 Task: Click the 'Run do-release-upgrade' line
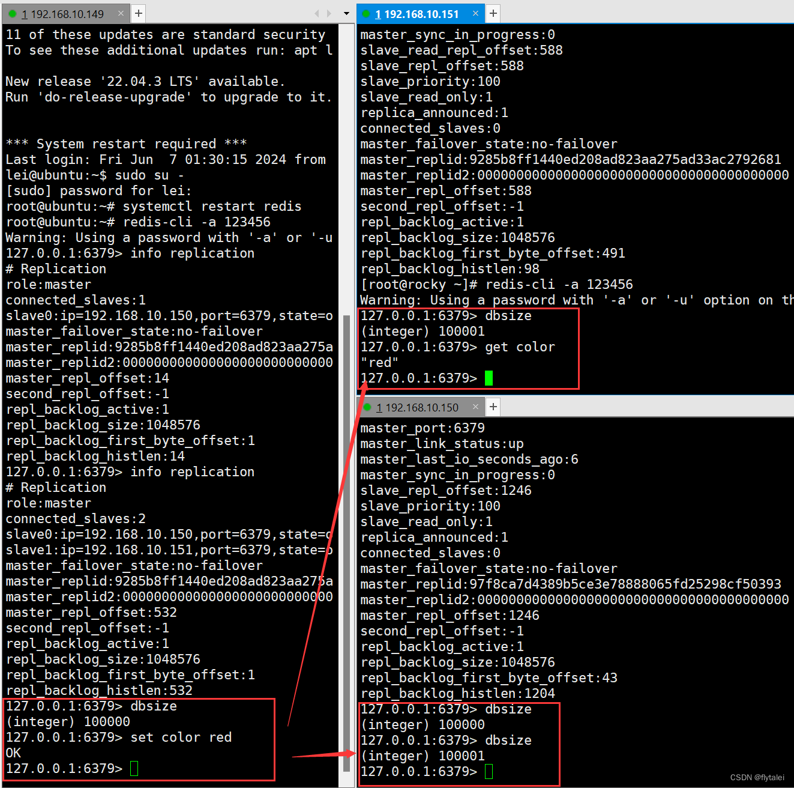(x=169, y=97)
